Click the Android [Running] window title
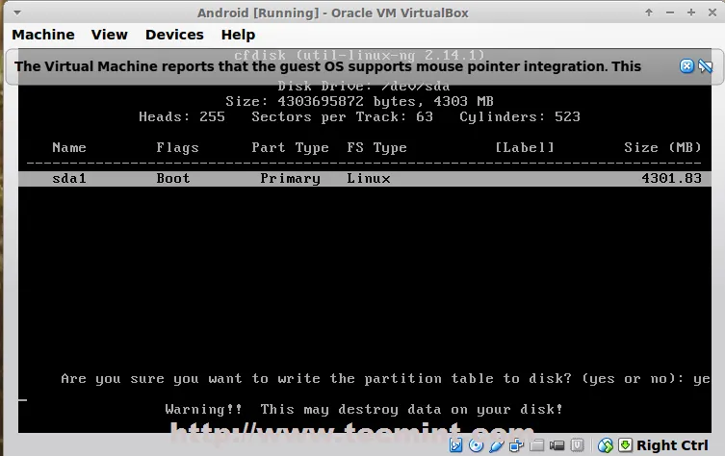This screenshot has height=456, width=725. 333,13
